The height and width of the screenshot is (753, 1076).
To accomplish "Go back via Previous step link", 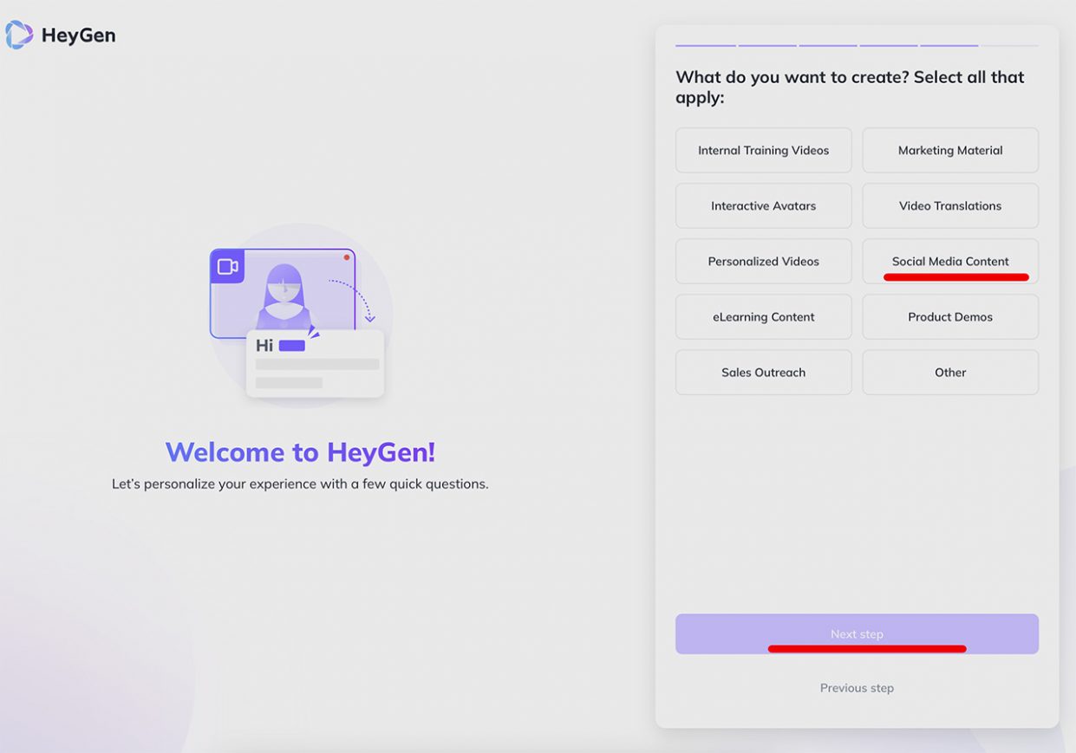I will [x=857, y=688].
